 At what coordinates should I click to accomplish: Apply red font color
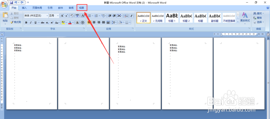click(x=70, y=23)
